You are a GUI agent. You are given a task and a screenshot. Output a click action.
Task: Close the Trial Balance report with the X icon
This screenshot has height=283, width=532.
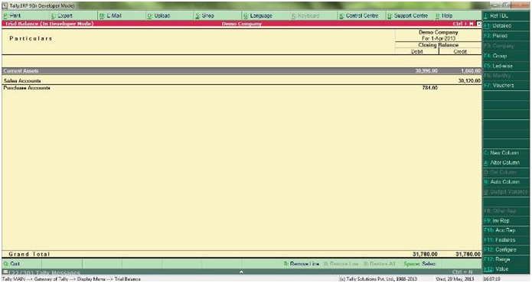click(x=478, y=24)
